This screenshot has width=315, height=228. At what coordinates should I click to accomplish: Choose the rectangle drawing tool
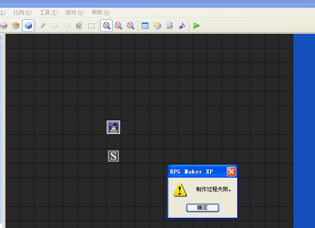55,26
